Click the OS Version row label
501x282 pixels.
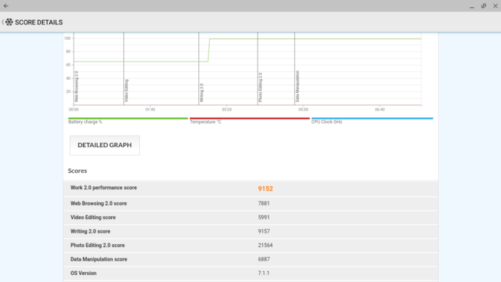83,273
